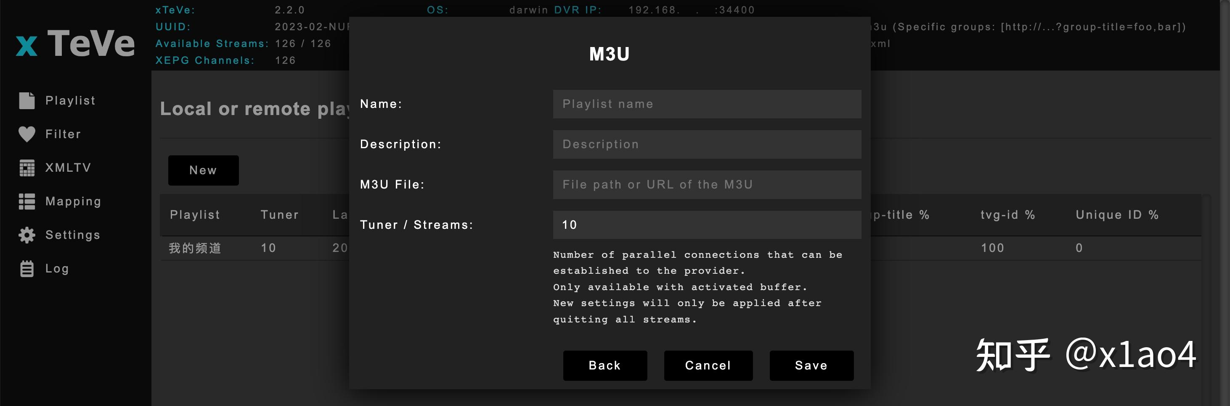Open the Log menu item

tap(57, 269)
